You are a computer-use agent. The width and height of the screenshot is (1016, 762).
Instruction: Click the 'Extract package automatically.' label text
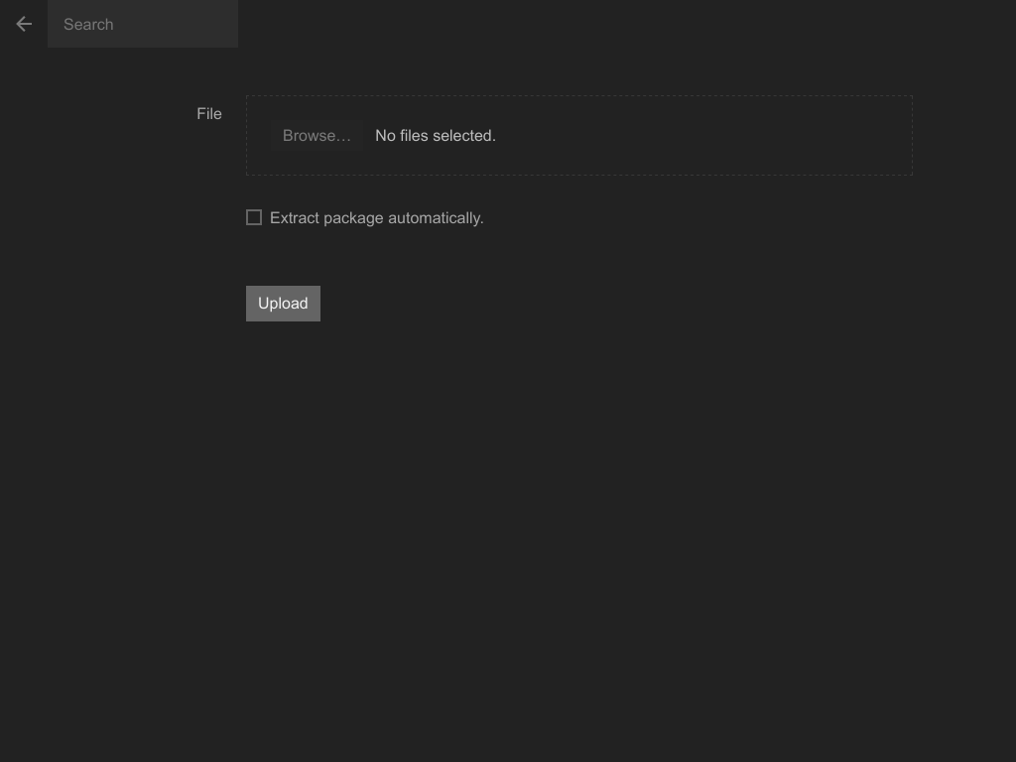[x=376, y=218]
